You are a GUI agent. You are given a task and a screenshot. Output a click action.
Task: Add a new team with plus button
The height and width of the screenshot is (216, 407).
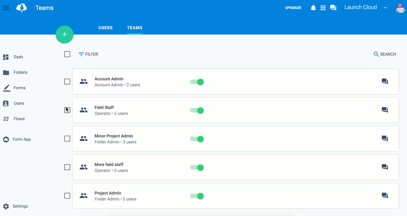coord(64,35)
